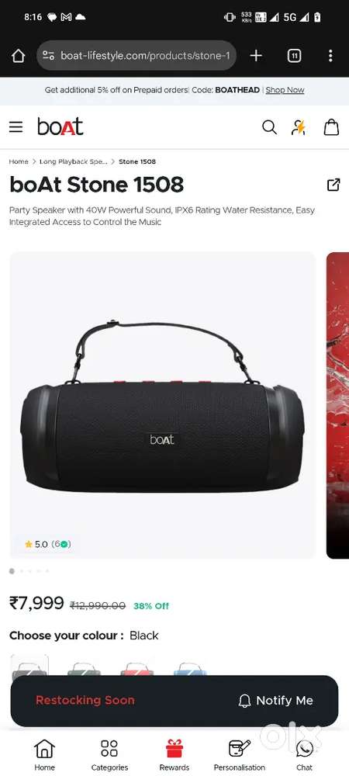Open the shopping bag cart icon
The width and height of the screenshot is (349, 776).
(x=331, y=127)
